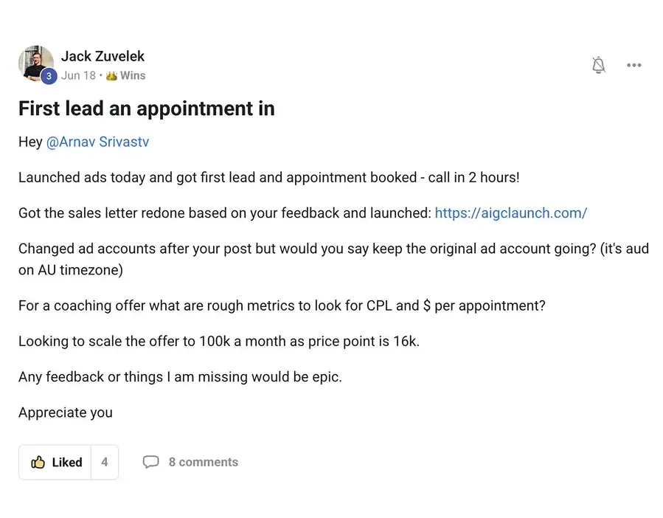
Task: Click the line about CPL metrics
Action: pyautogui.click(x=282, y=305)
